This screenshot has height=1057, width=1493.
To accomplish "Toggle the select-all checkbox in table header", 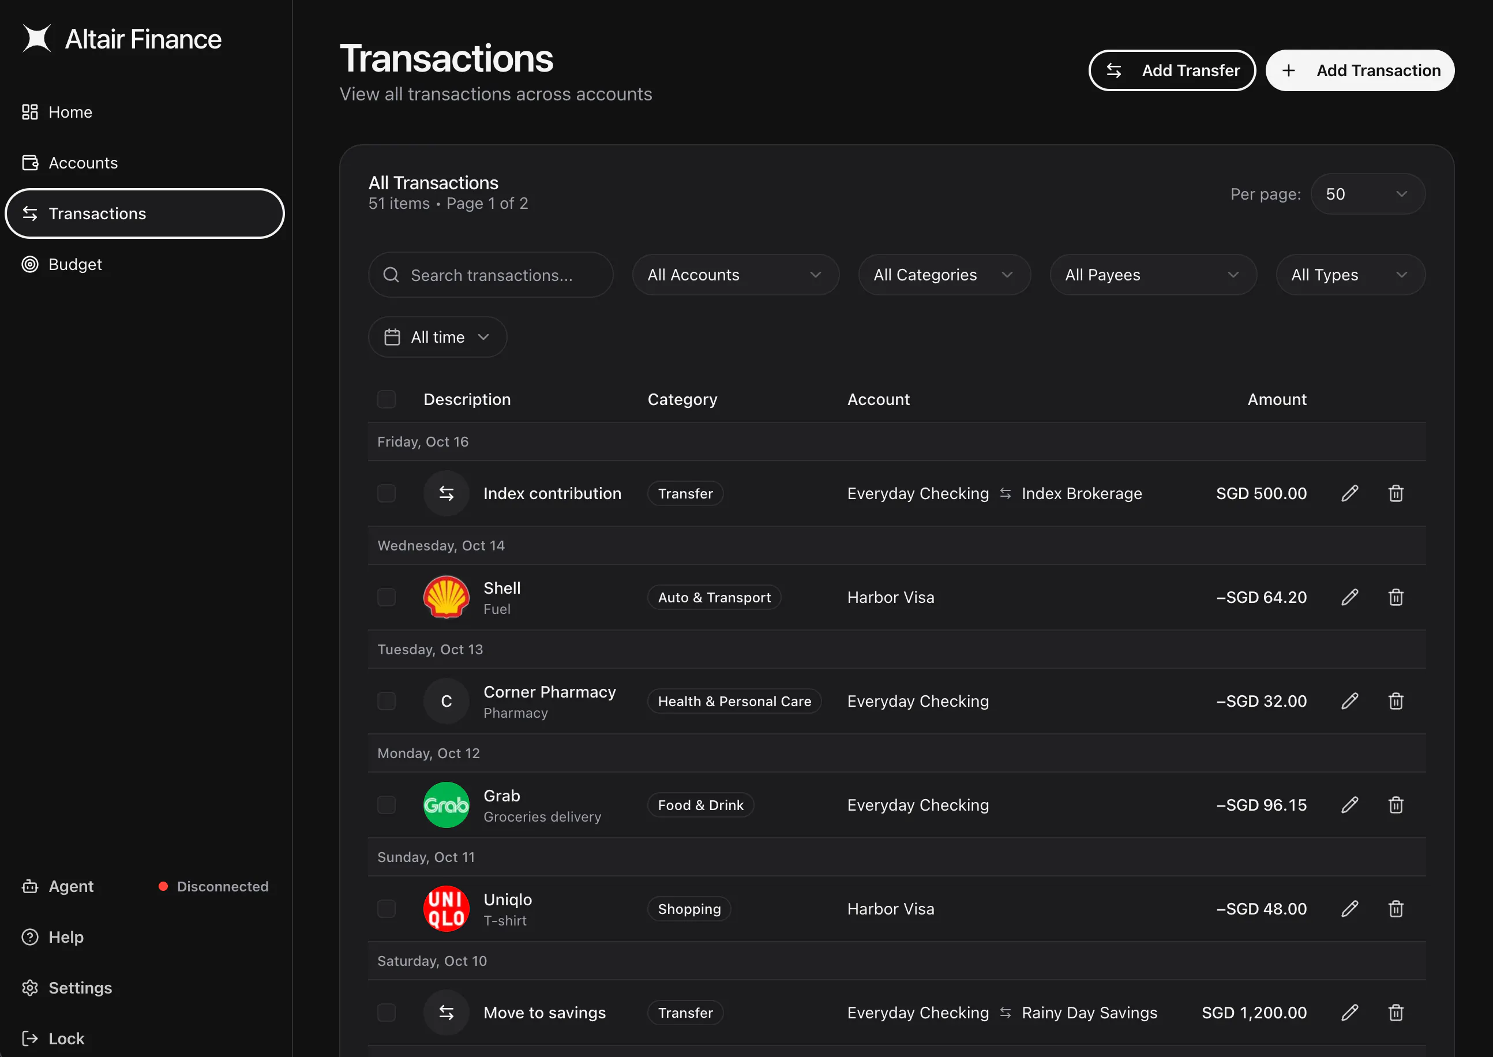I will (x=387, y=399).
